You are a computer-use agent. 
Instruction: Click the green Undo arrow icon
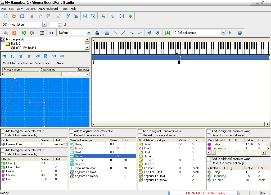(x=24, y=33)
